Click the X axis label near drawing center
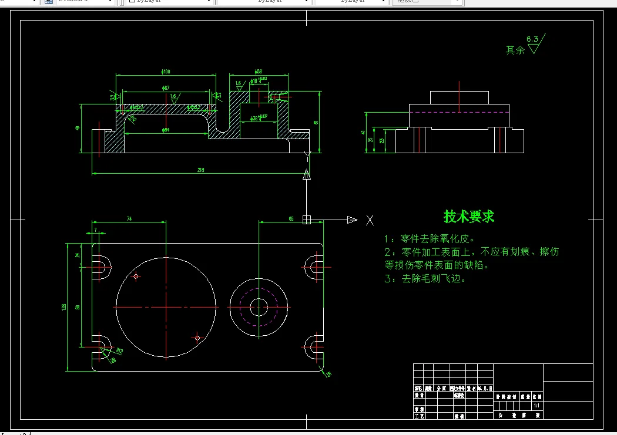This screenshot has width=617, height=435. pos(370,220)
